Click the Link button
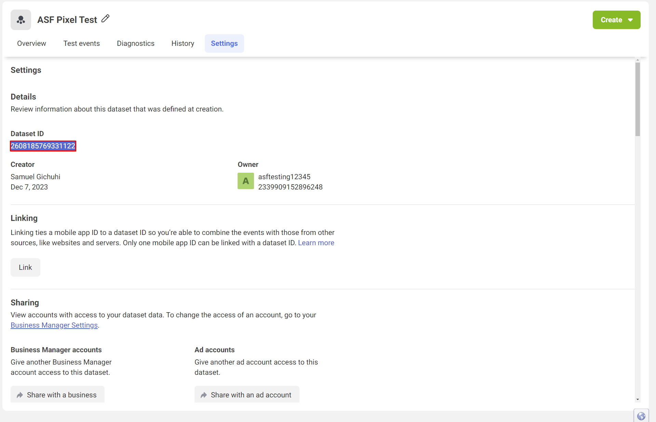 (25, 267)
